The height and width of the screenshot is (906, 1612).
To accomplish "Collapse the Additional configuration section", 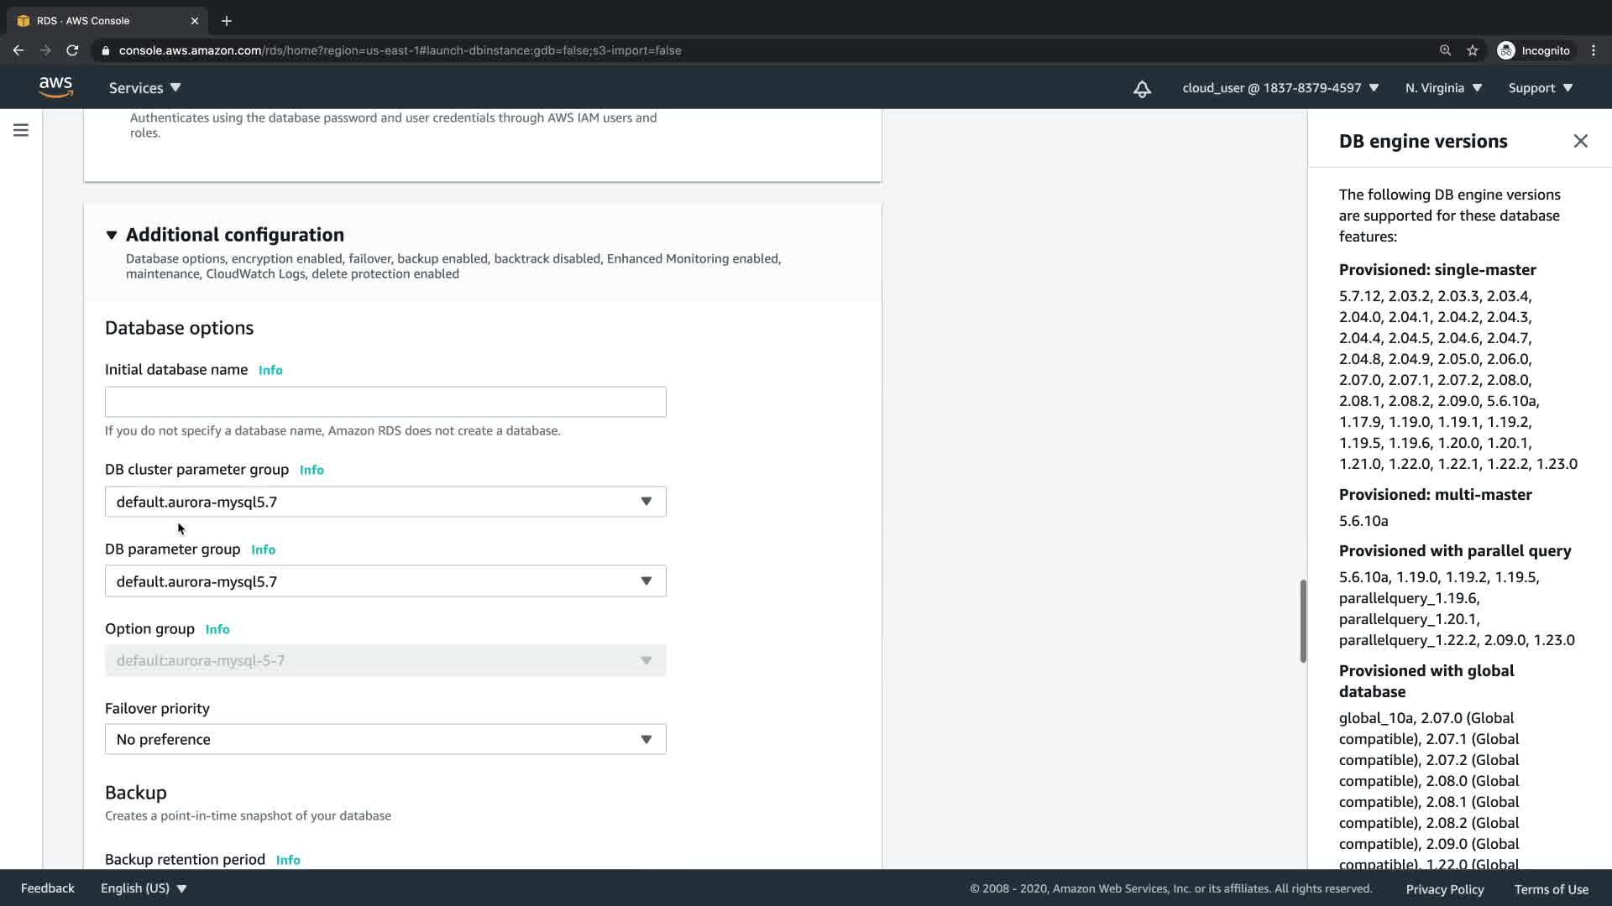I will coord(112,235).
